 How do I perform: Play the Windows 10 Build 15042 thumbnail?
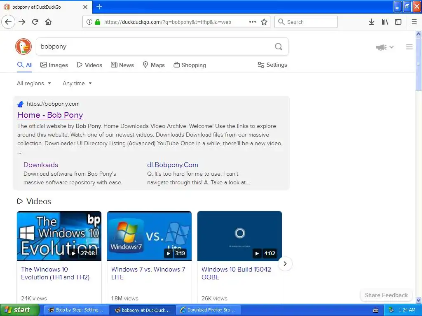[x=239, y=236]
